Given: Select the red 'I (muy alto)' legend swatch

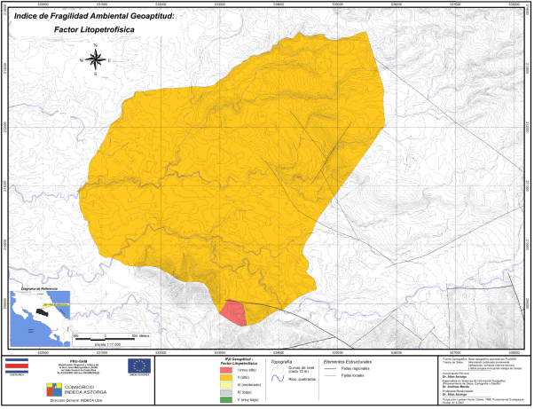Looking at the screenshot, I should coord(227,370).
